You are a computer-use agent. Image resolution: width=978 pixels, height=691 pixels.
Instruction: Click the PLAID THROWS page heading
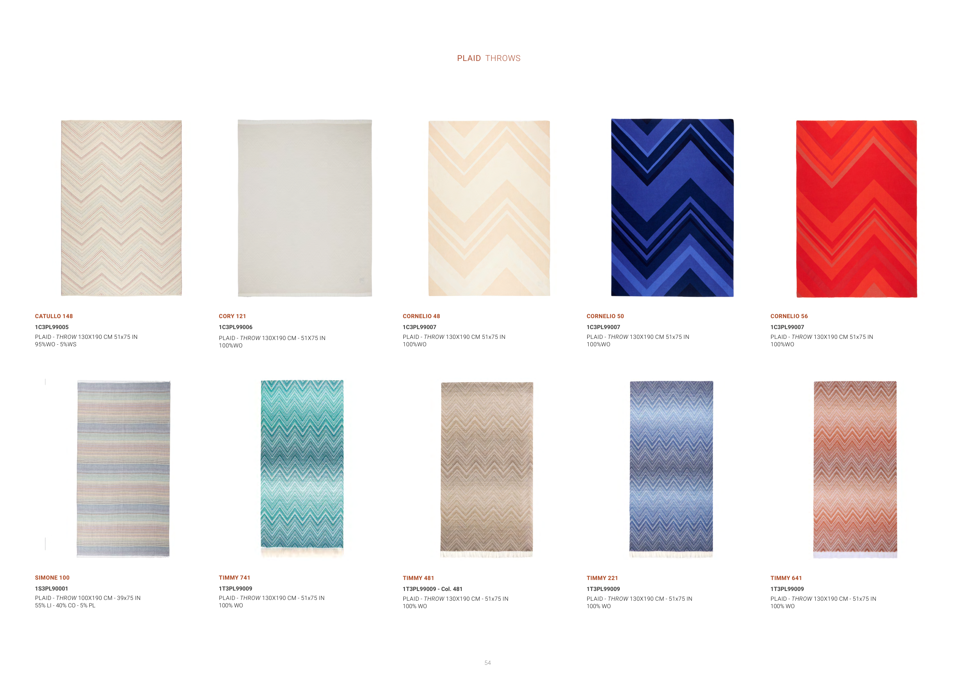click(x=489, y=58)
